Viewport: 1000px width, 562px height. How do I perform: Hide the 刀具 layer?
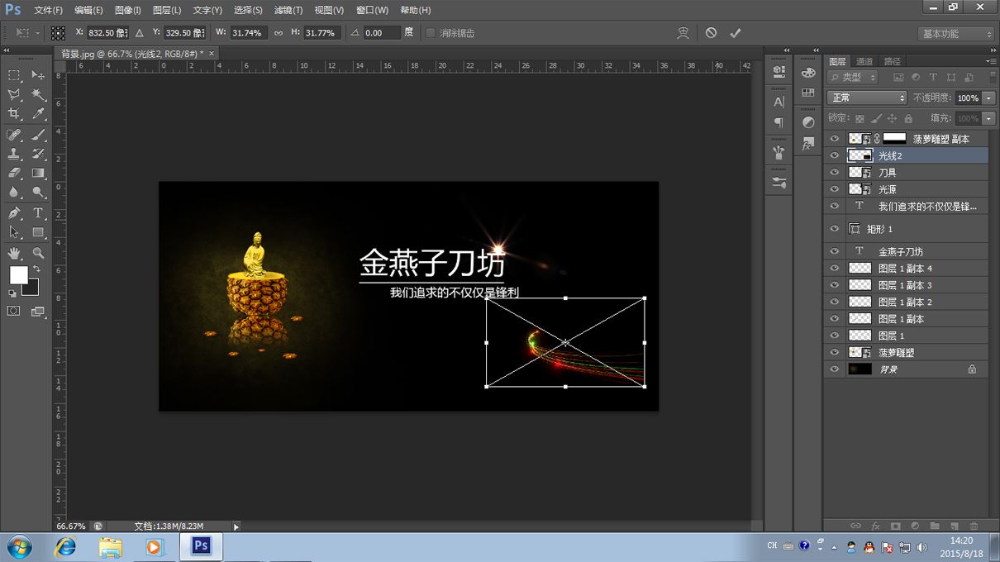pyautogui.click(x=835, y=173)
